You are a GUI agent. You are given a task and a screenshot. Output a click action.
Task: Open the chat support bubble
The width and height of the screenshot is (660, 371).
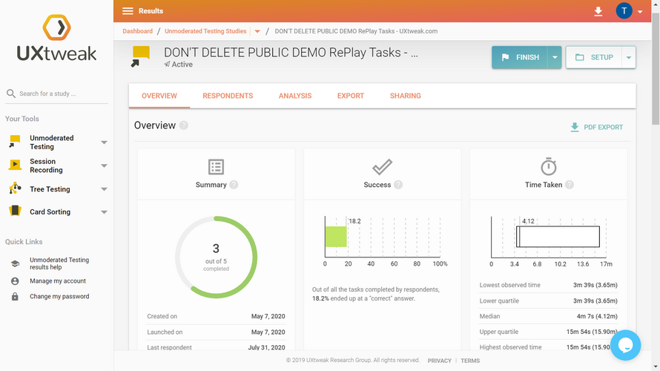coord(624,345)
